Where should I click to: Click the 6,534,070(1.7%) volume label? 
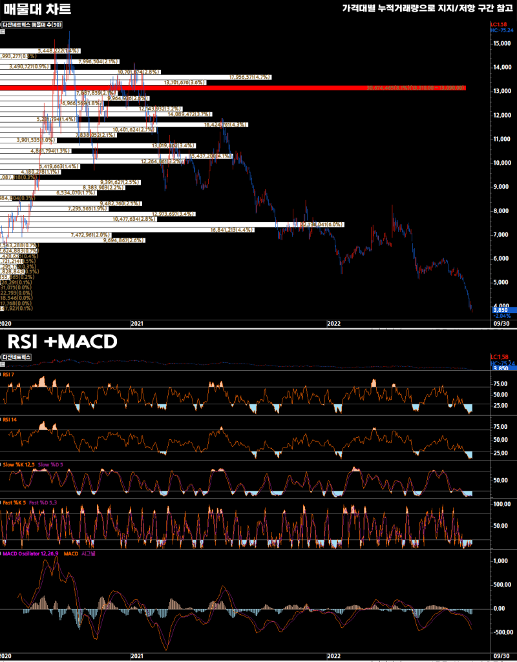click(x=76, y=193)
